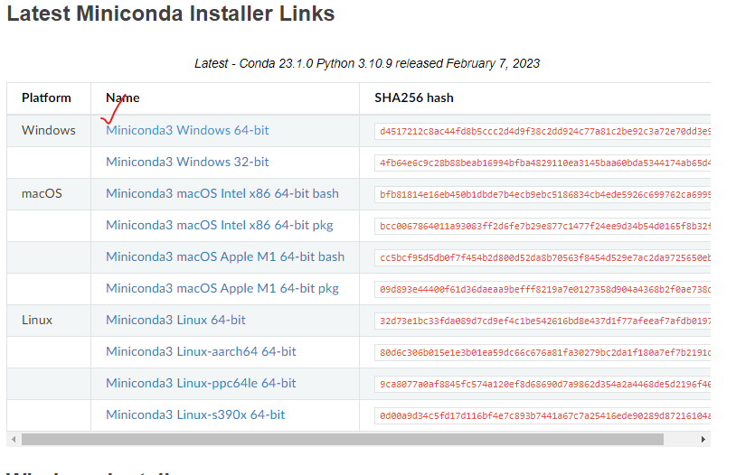Open Miniconda3 Windows 32-bit installer link
Image resolution: width=736 pixels, height=475 pixels.
[187, 162]
